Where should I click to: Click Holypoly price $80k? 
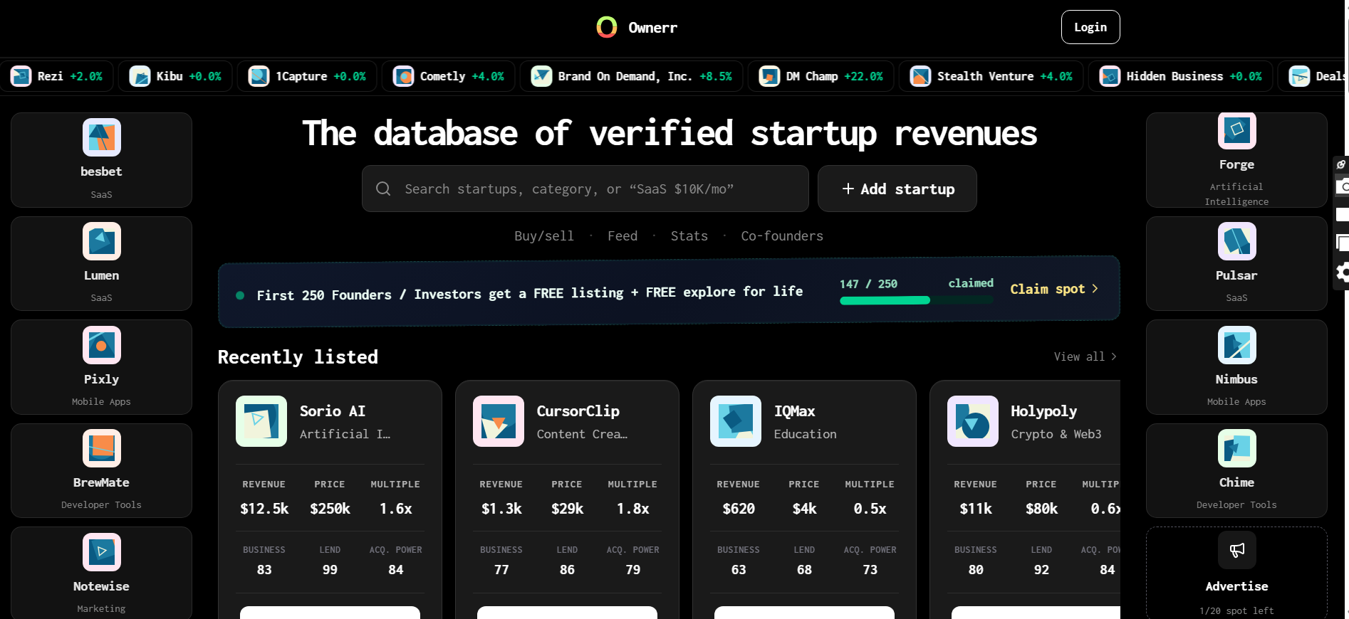coord(1041,509)
